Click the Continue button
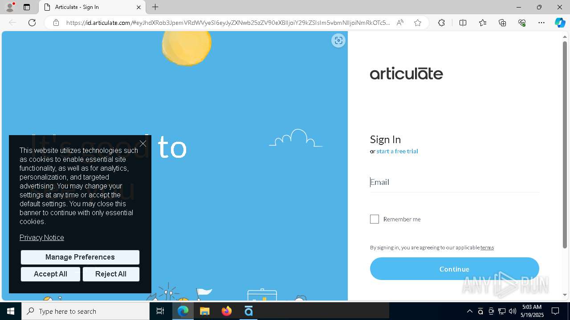This screenshot has width=570, height=320. point(454,269)
